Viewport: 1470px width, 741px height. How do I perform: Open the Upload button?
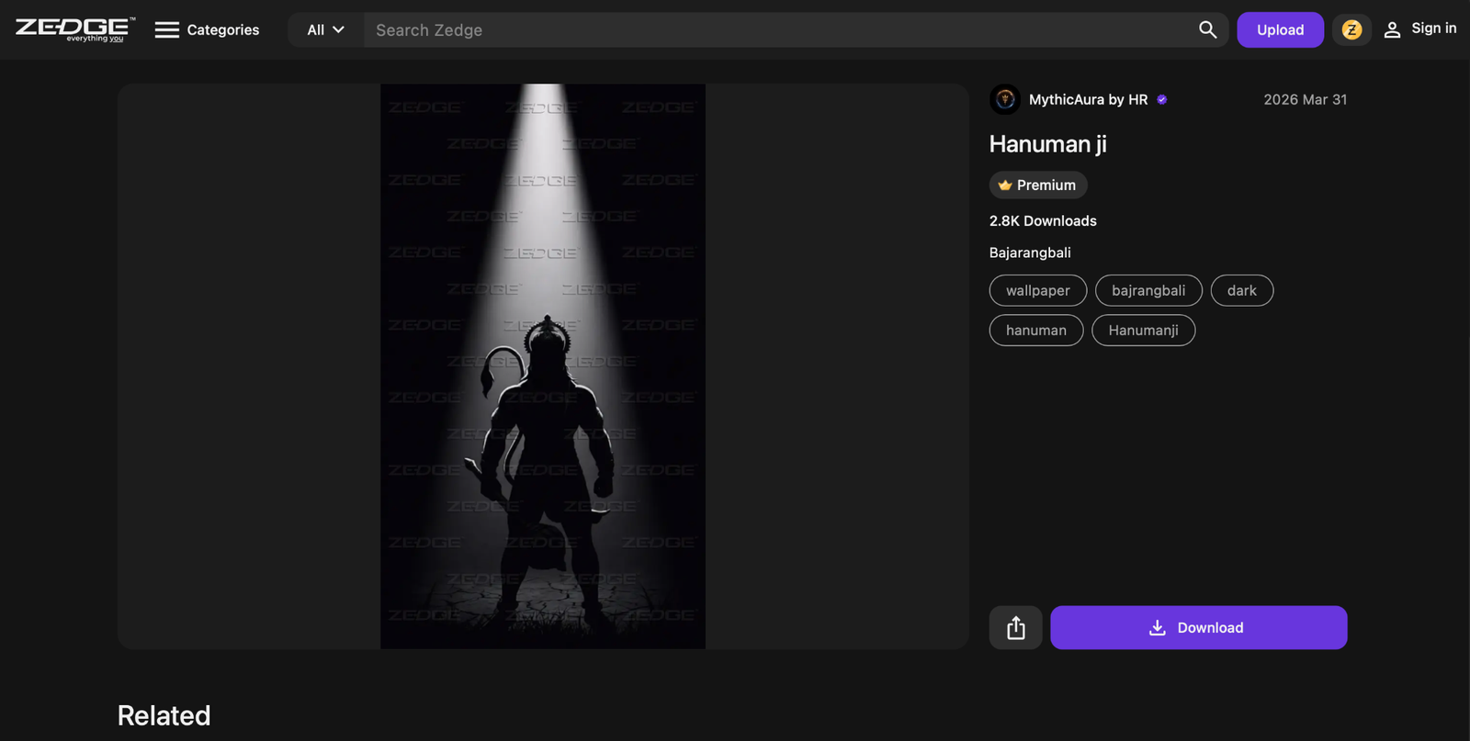[1280, 29]
